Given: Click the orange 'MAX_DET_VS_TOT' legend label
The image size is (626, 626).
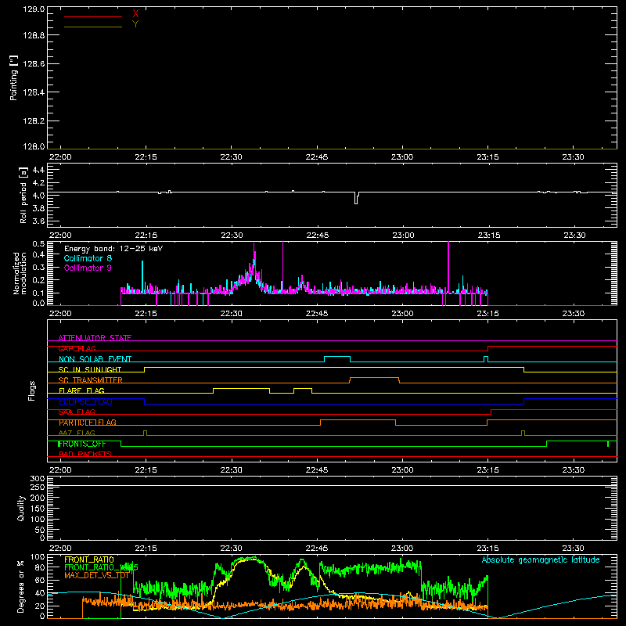Looking at the screenshot, I should click(96, 576).
